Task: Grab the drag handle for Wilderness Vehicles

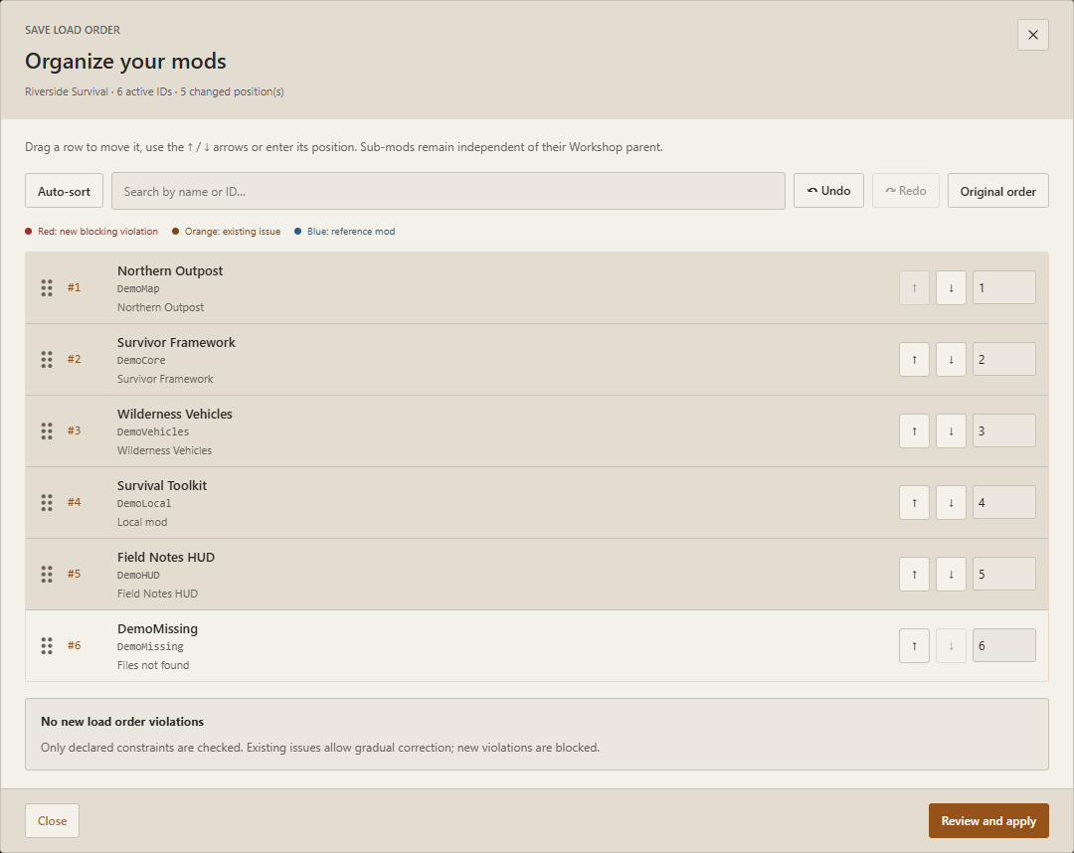Action: [x=47, y=430]
